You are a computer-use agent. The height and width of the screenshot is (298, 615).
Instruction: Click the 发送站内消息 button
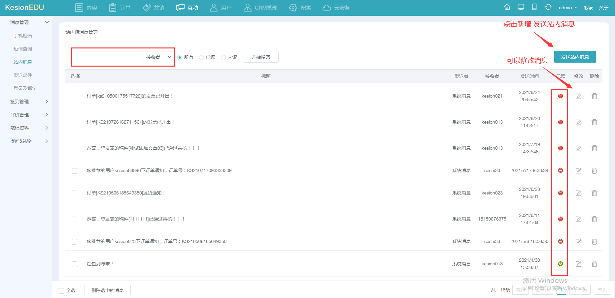575,57
